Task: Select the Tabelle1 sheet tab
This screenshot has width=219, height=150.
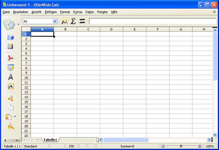Action: [x=50, y=140]
